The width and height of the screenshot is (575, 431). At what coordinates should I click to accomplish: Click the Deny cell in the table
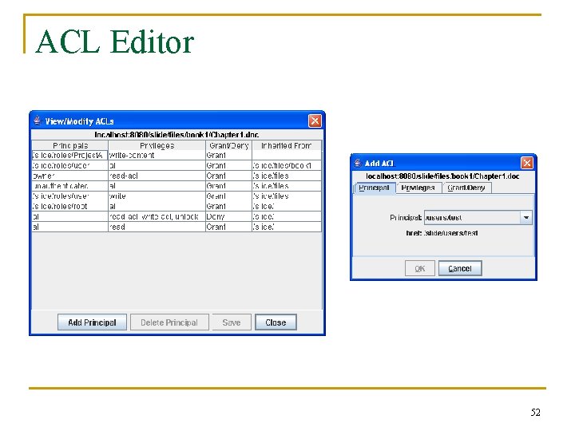pyautogui.click(x=228, y=216)
